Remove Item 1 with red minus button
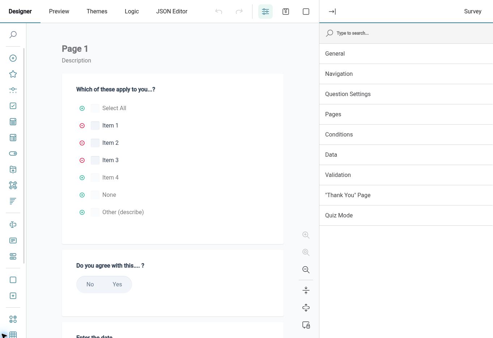Screen dimensions: 493x338 point(82,126)
